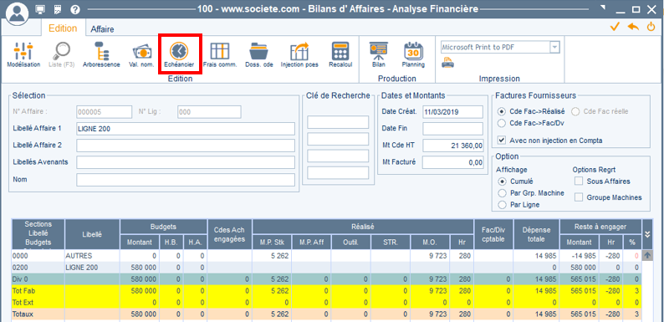Switch to the Edition tab
Viewport: 664px width, 322px height.
tap(63, 28)
